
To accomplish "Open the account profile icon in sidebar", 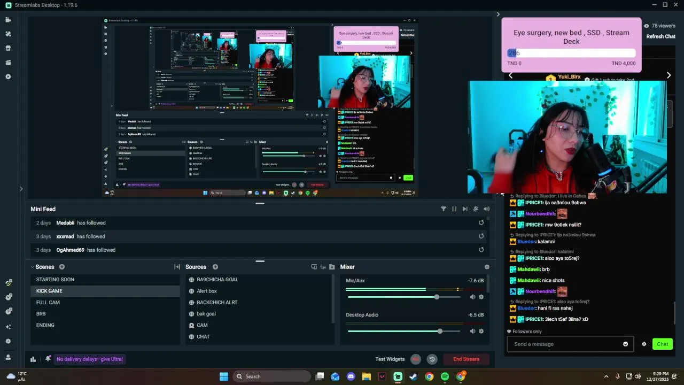I will (x=8, y=357).
